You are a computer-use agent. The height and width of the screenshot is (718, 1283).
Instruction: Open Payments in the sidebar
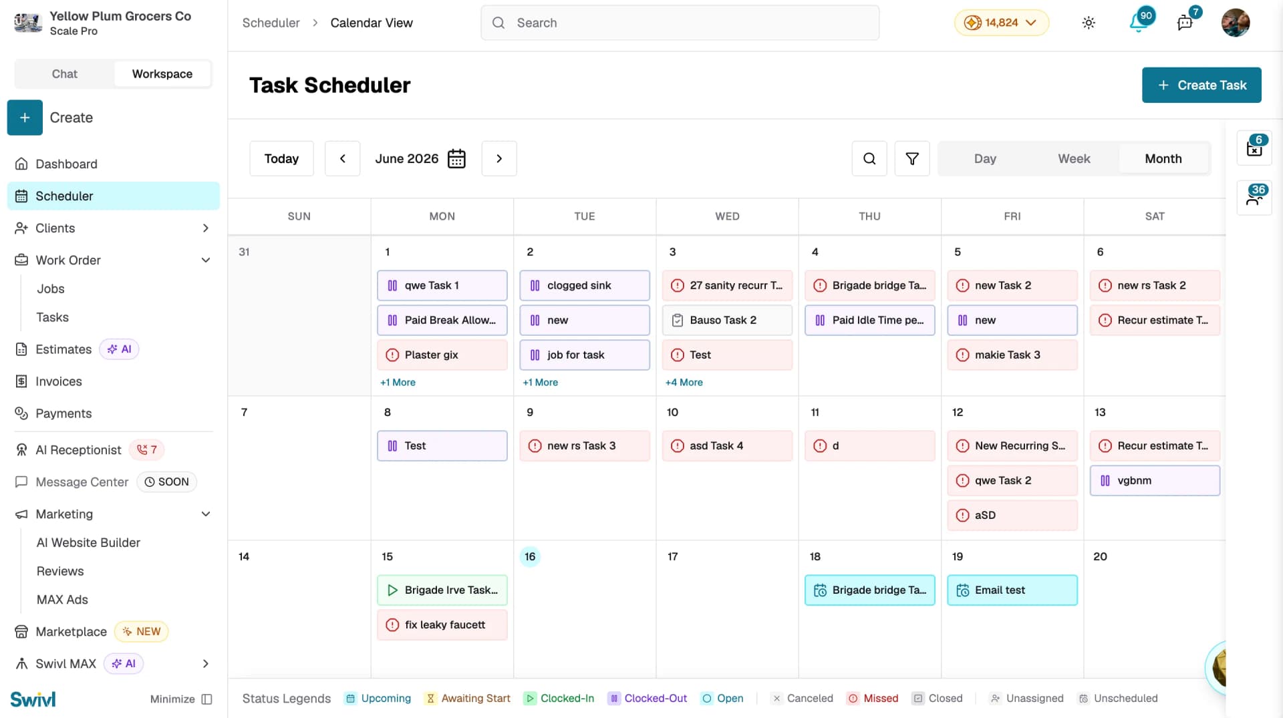[113, 413]
